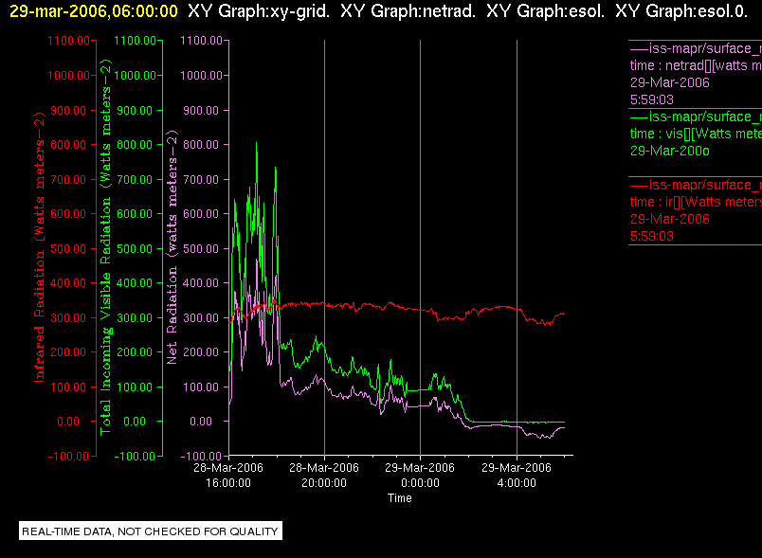Click the title text 'XY Graph:esol.0.'
This screenshot has width=762, height=558.
(681, 10)
